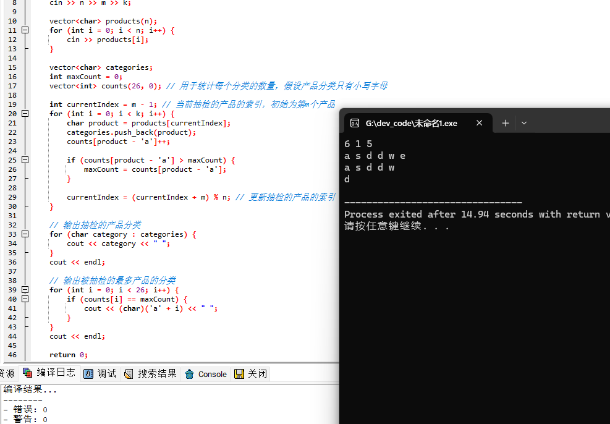Click the 调试 tab icon
Viewport: 610px width, 424px height.
pyautogui.click(x=88, y=374)
